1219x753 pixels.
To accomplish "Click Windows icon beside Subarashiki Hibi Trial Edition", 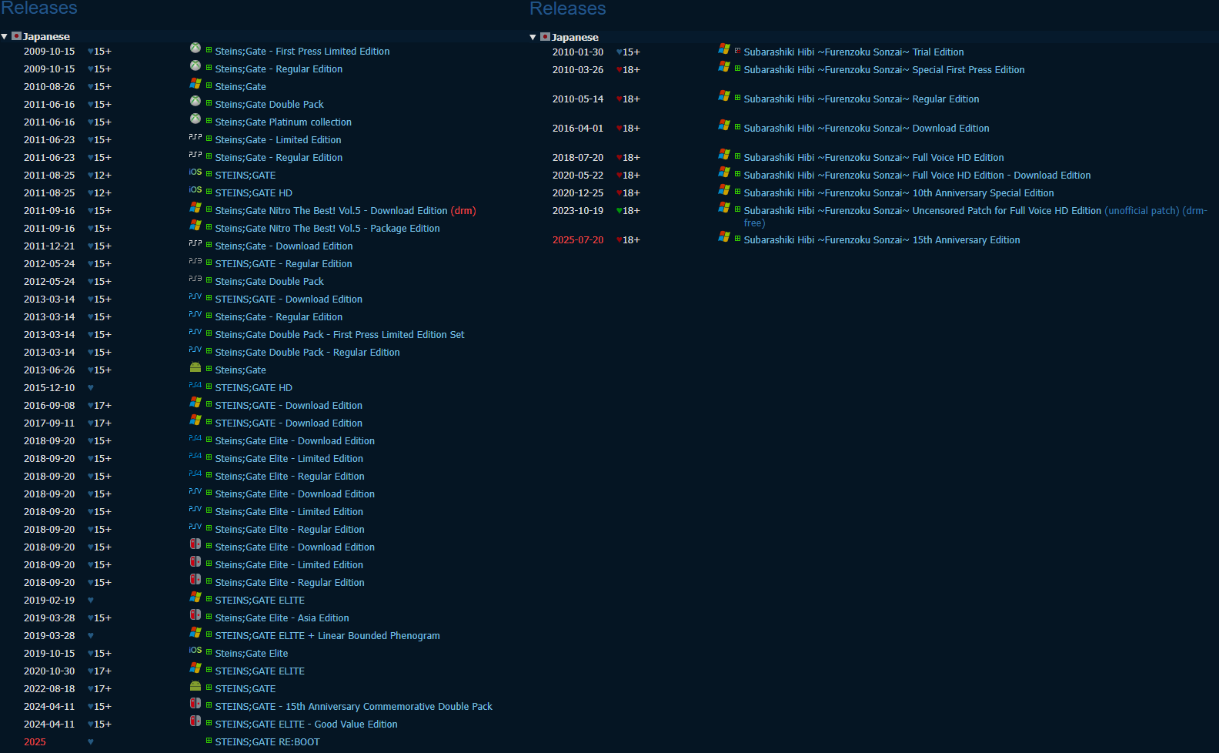I will [x=724, y=49].
